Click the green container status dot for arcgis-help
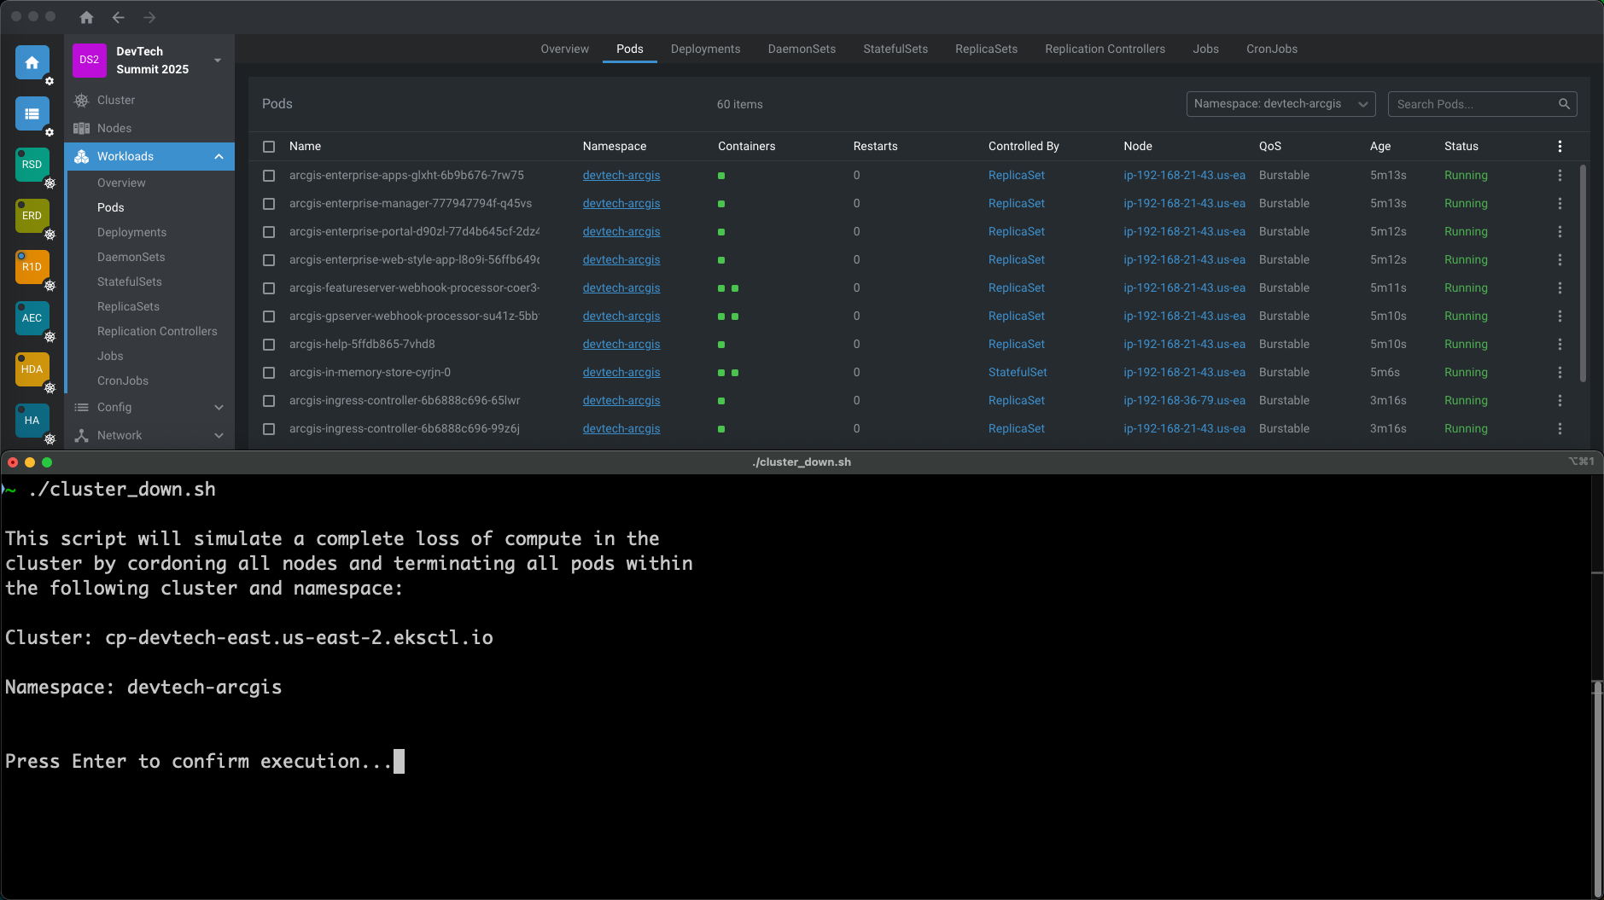 (x=721, y=344)
